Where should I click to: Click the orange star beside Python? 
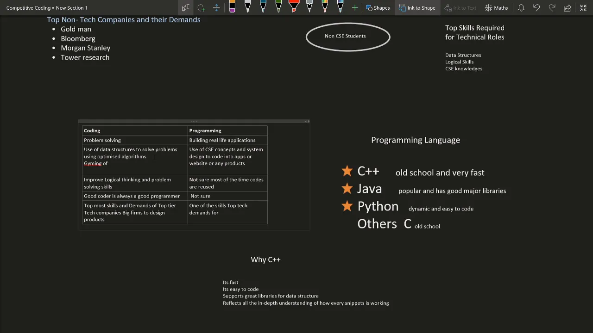point(347,206)
